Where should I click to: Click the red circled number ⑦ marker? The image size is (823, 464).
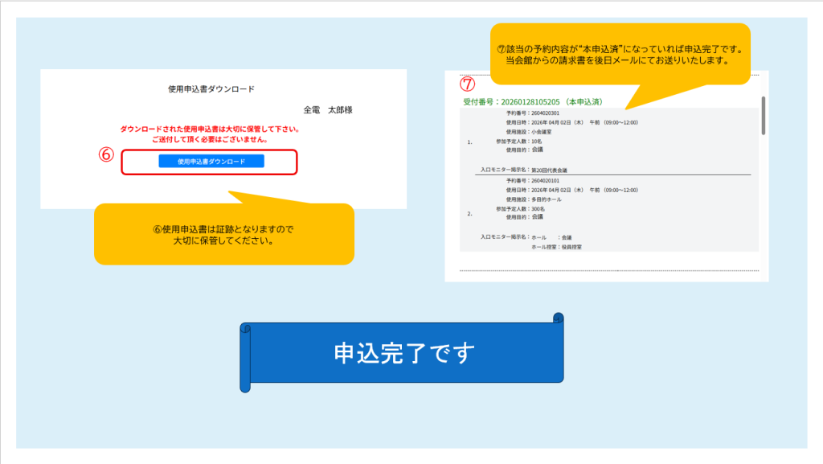coord(467,84)
